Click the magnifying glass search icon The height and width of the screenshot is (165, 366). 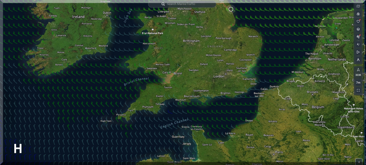[x=163, y=4]
